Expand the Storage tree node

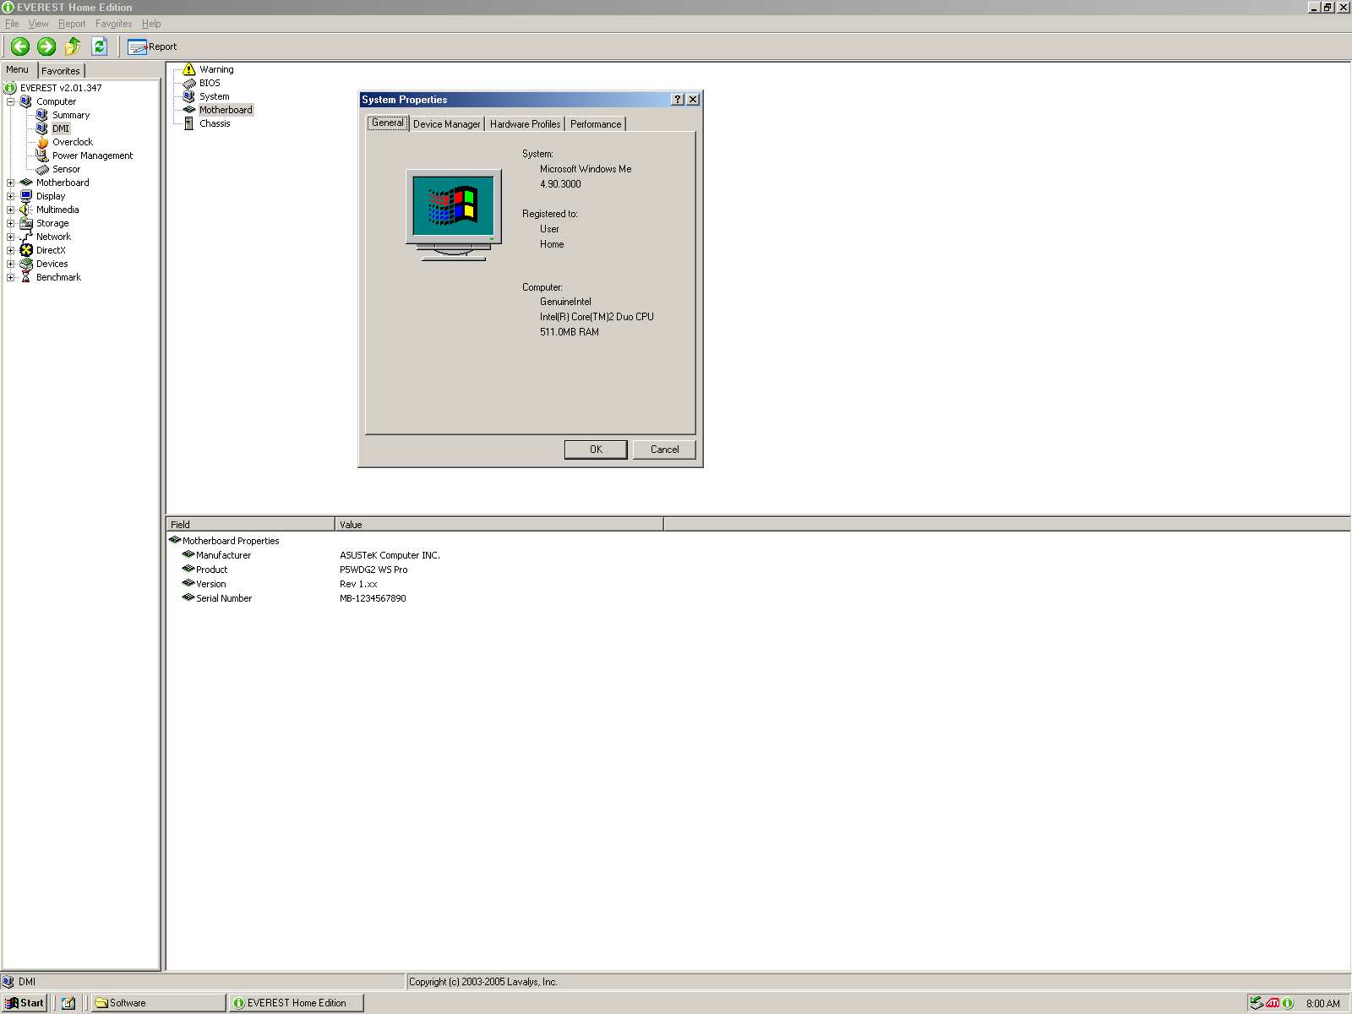tap(10, 223)
